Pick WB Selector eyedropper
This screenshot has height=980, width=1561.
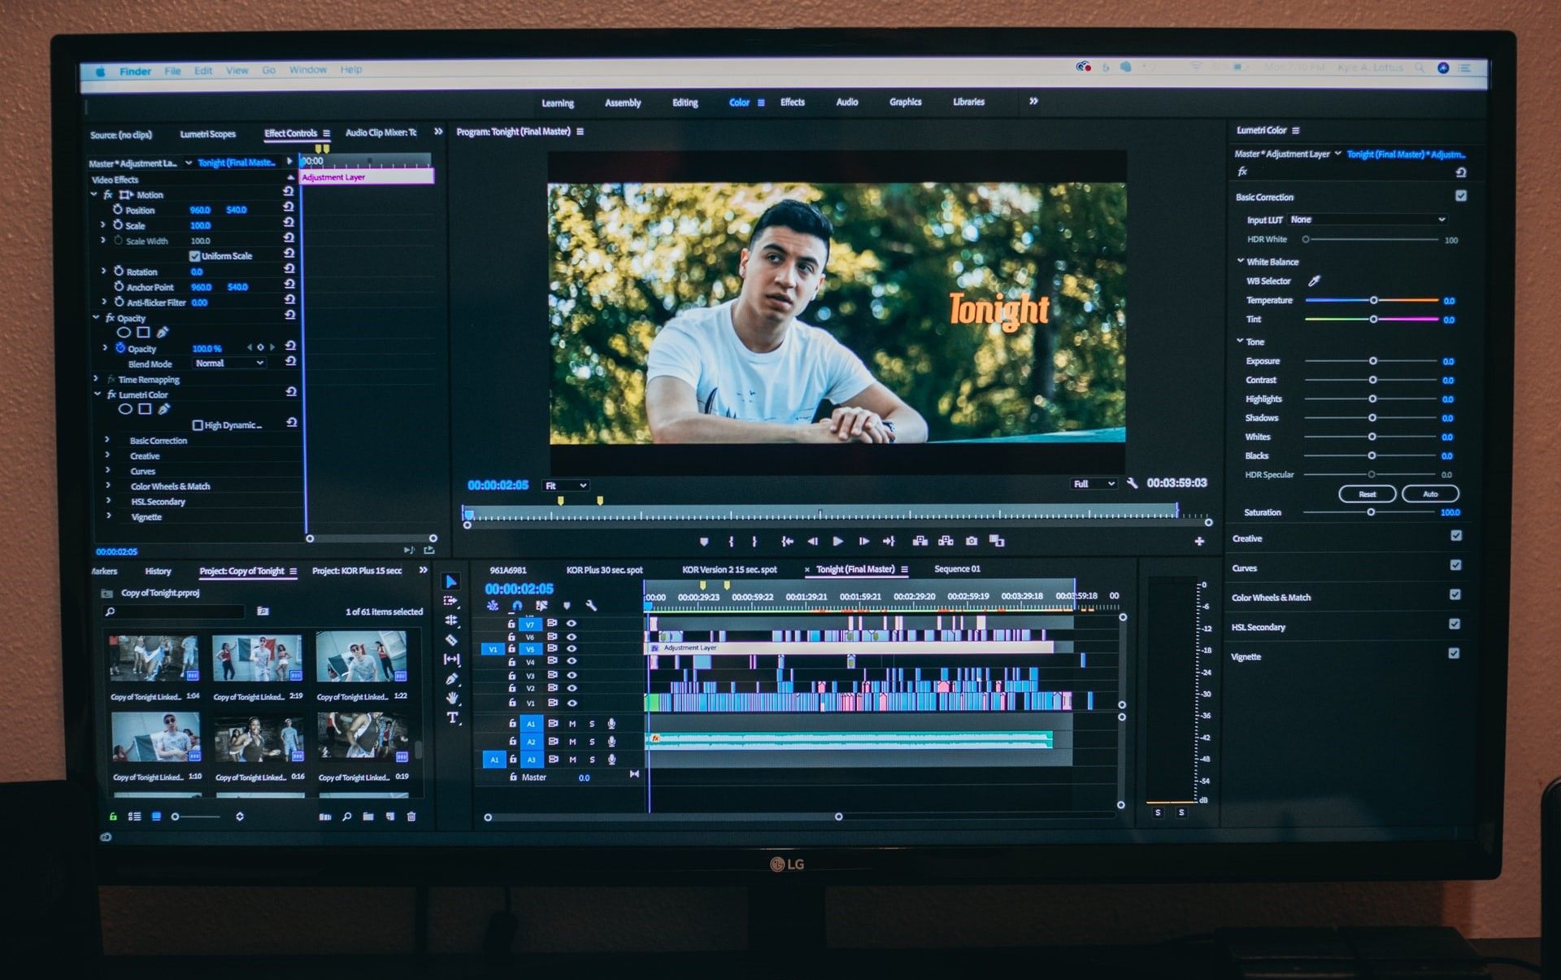point(1314,281)
